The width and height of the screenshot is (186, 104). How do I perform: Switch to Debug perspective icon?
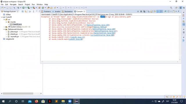coord(184,8)
